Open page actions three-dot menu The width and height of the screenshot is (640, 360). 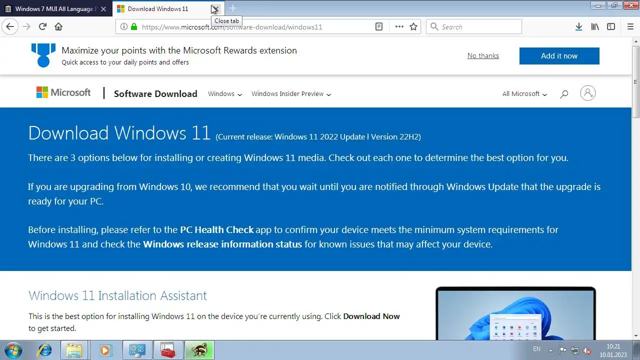click(x=399, y=26)
